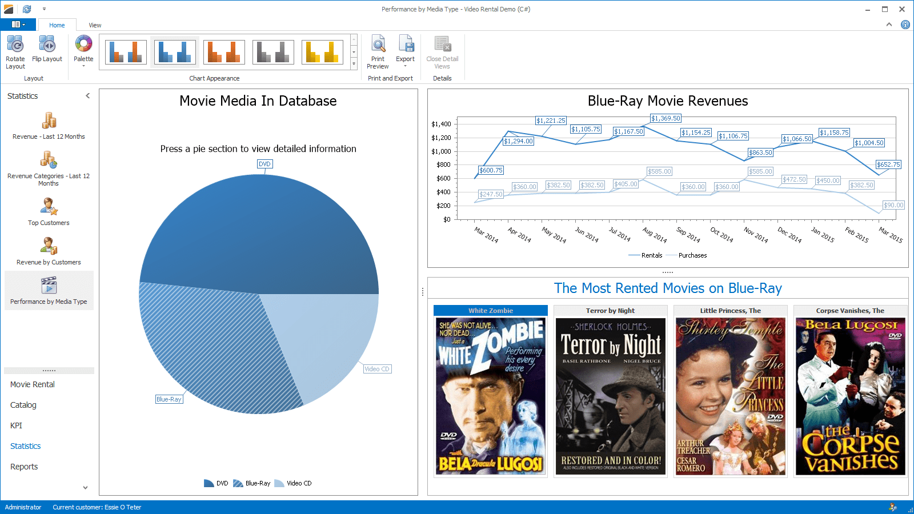This screenshot has height=514, width=914.
Task: Toggle Rentals series in legend
Action: coord(646,255)
